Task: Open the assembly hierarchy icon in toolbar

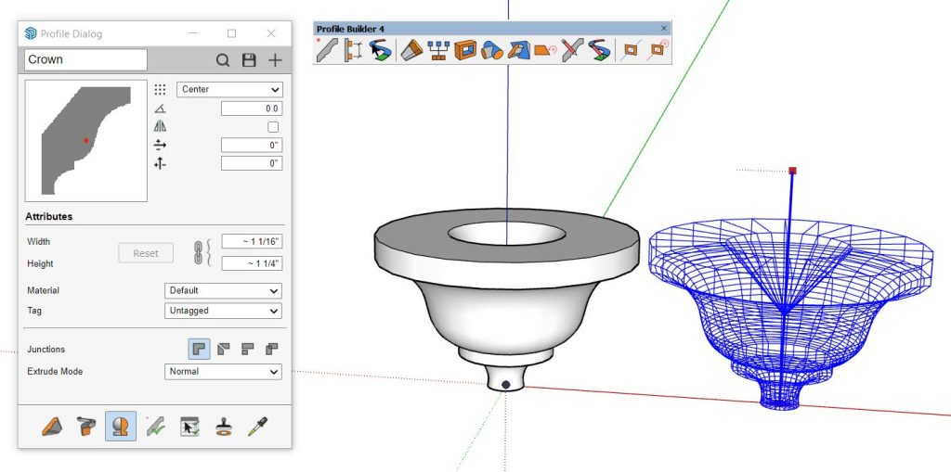Action: (x=437, y=50)
